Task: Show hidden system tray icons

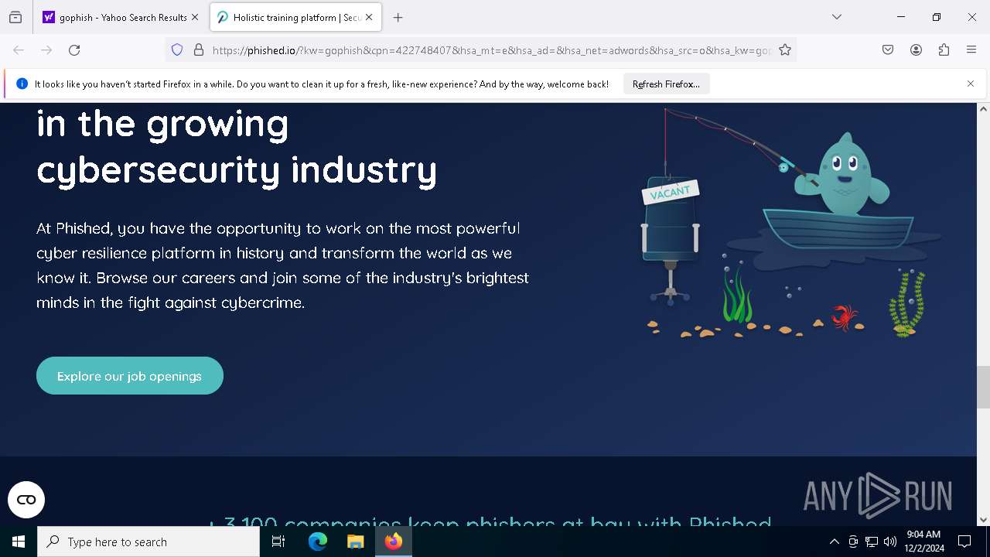Action: (x=834, y=542)
